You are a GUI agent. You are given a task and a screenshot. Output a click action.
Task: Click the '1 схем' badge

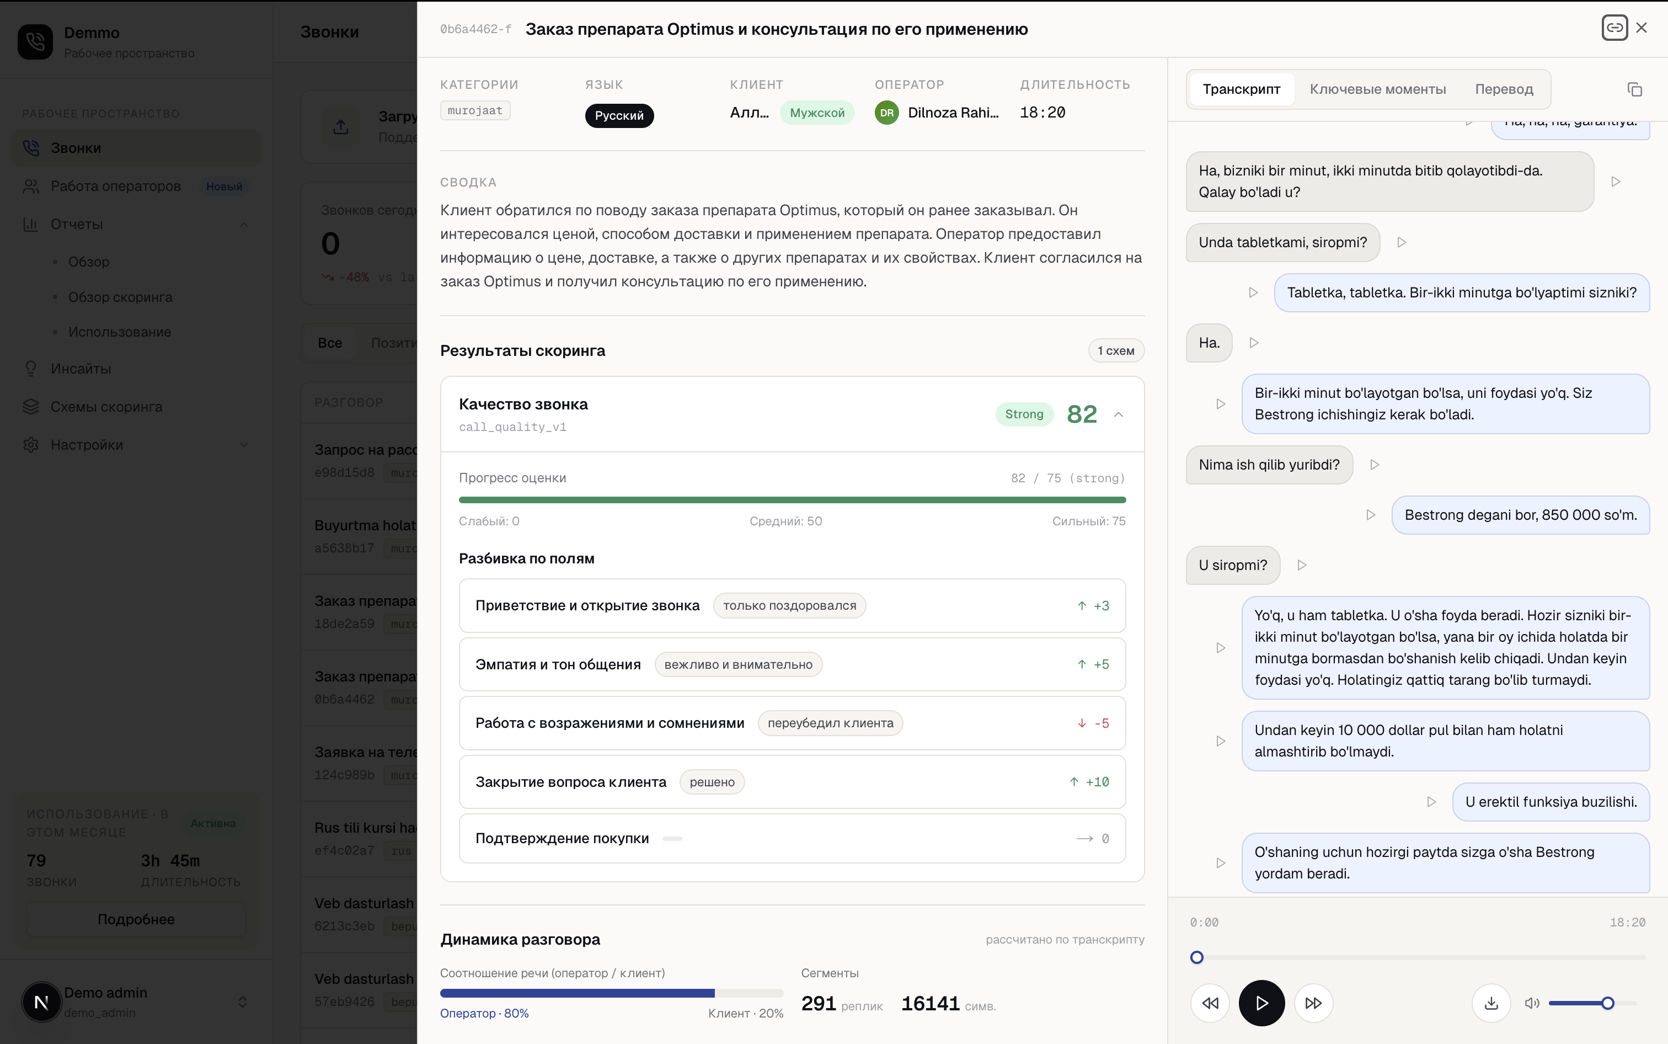(1116, 351)
